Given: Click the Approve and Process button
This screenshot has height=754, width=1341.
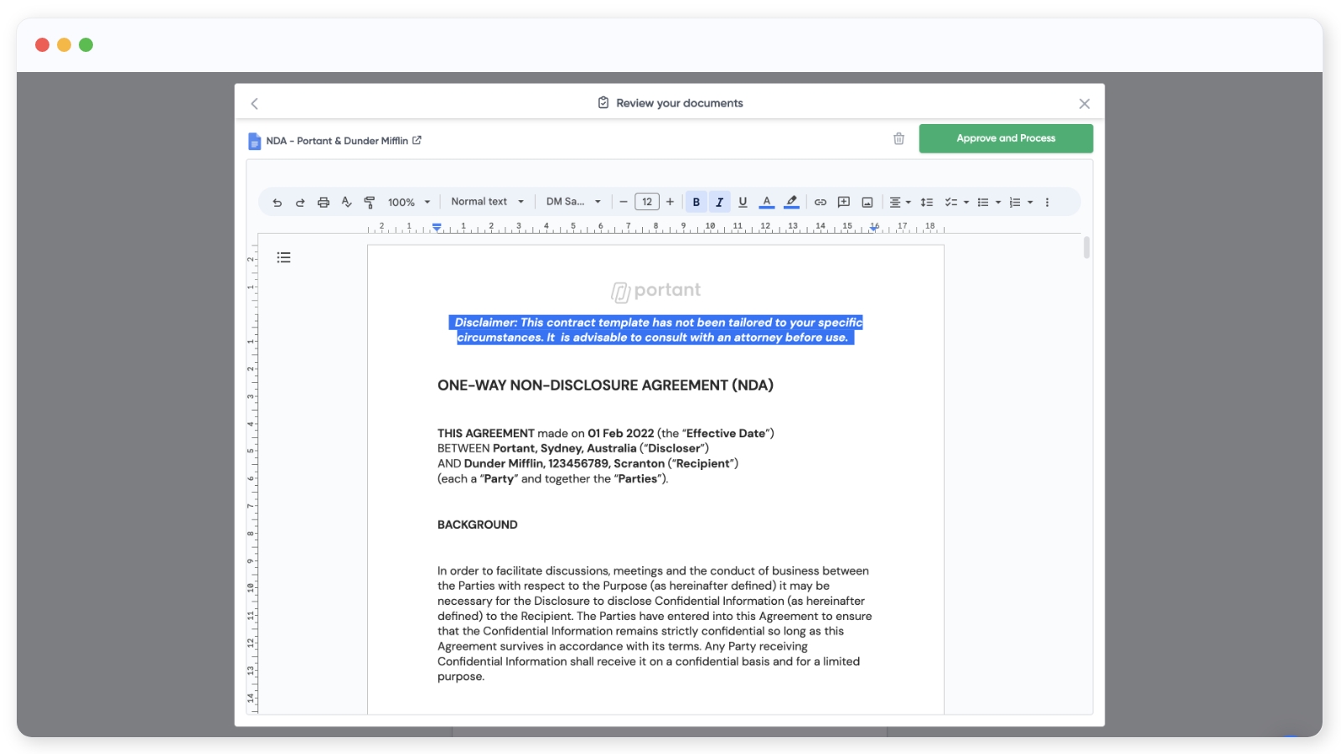Looking at the screenshot, I should 1006,139.
